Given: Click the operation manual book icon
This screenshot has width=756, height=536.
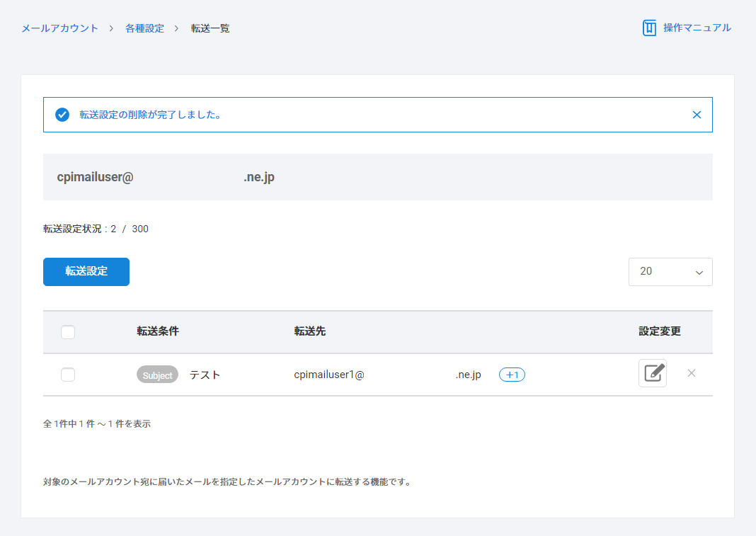Looking at the screenshot, I should coord(649,28).
